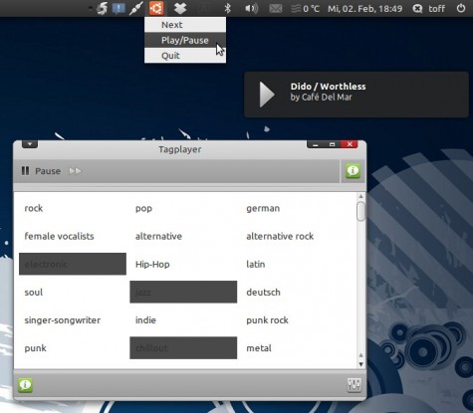Skip to next track with fast-forward icon
The image size is (473, 413).
click(x=75, y=171)
